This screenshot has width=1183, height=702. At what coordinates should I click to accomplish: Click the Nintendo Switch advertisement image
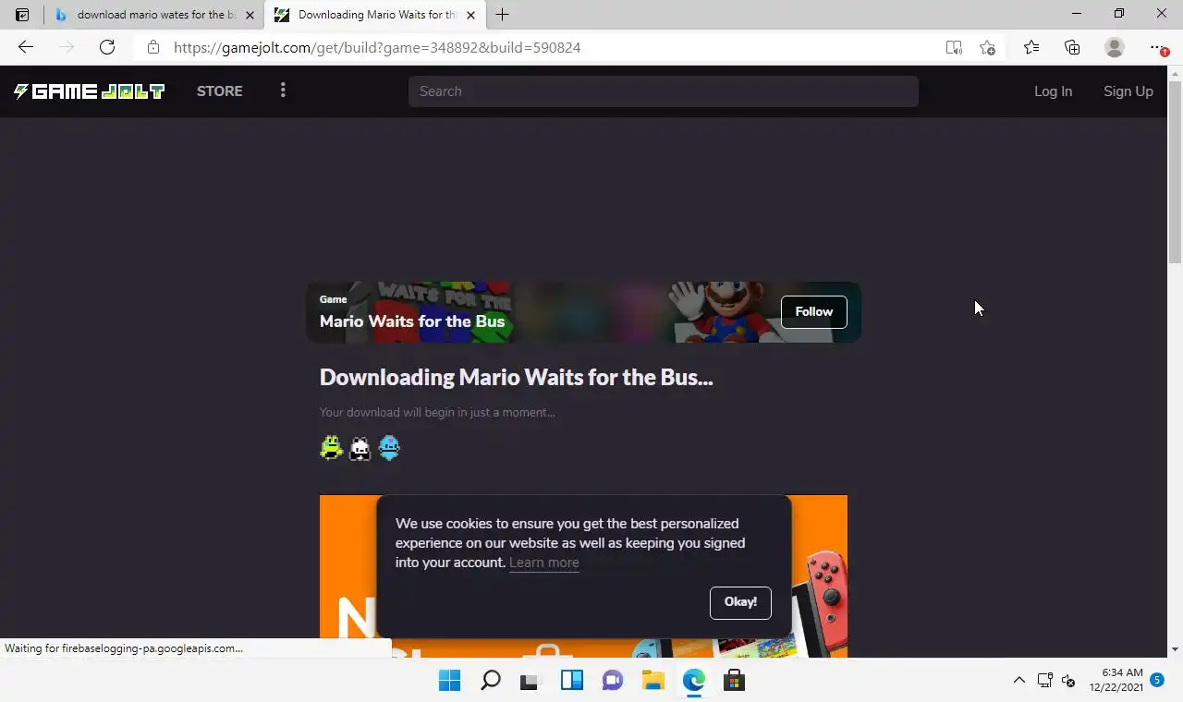coord(583,576)
